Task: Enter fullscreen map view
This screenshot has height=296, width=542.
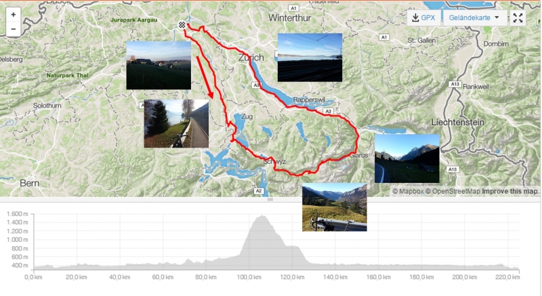Action: click(x=518, y=18)
